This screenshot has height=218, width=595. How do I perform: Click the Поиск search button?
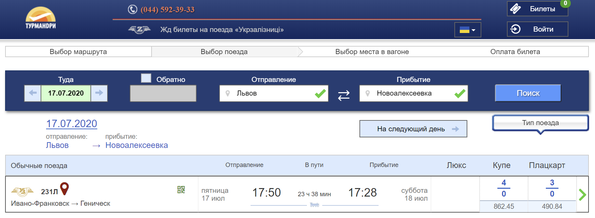coord(528,93)
